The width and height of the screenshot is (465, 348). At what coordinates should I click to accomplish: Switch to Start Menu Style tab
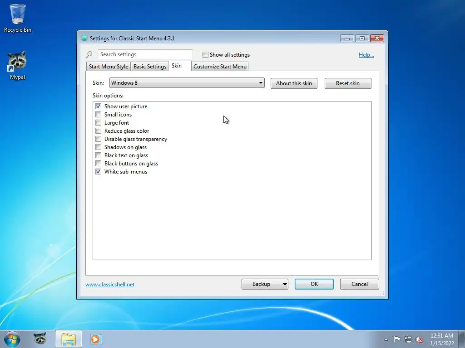[109, 67]
